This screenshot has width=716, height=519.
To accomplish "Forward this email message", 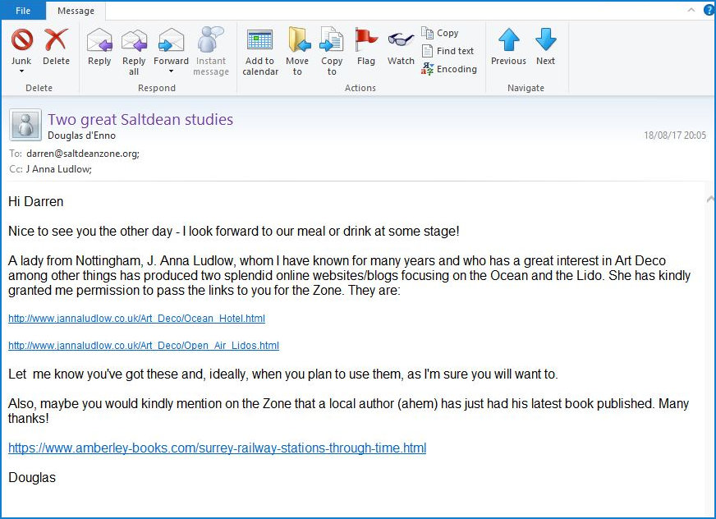I will [171, 41].
